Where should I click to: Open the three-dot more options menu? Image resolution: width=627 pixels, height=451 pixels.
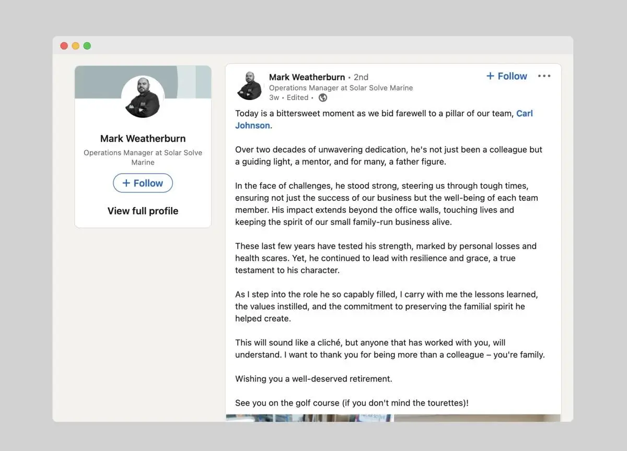click(x=544, y=76)
